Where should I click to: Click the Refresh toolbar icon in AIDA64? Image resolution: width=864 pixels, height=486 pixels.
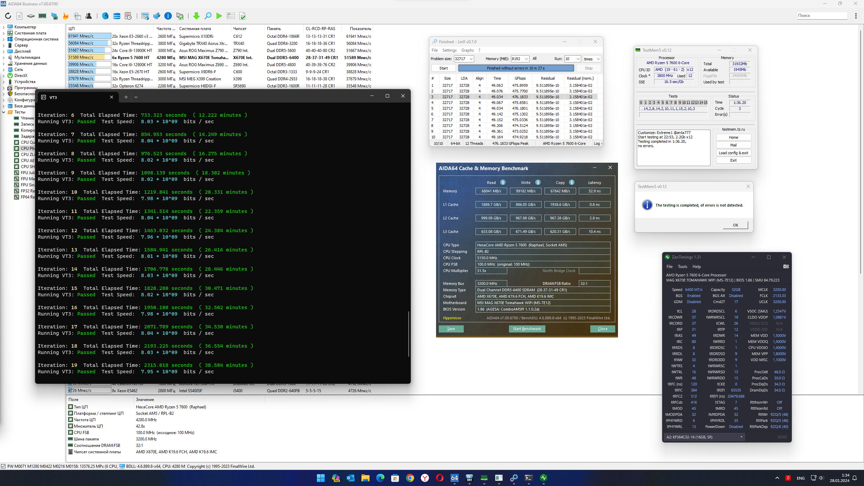(8, 16)
